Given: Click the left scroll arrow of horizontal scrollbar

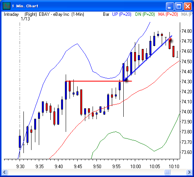Looking at the screenshot, I should [x=5, y=172].
